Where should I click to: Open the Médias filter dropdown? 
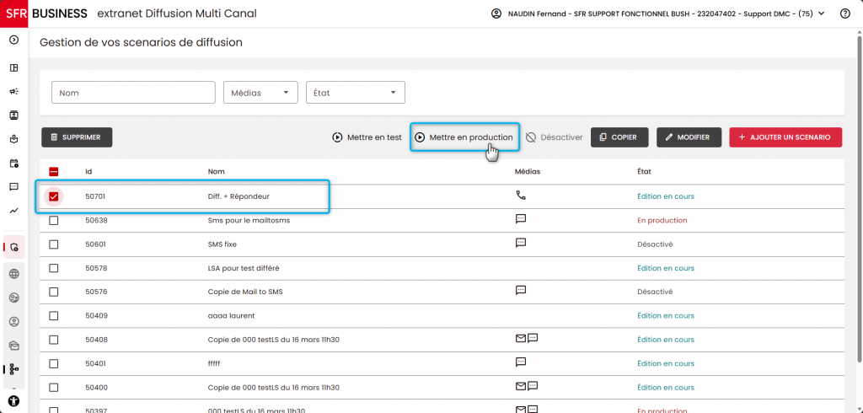click(260, 93)
